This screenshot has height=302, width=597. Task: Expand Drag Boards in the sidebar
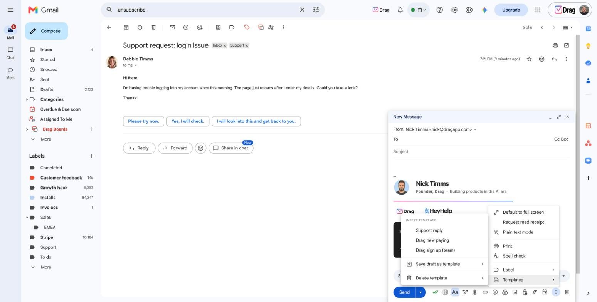27,129
